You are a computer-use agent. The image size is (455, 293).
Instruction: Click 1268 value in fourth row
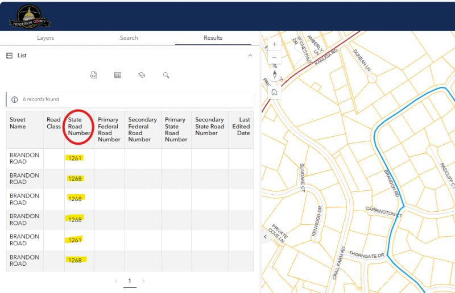75,220
